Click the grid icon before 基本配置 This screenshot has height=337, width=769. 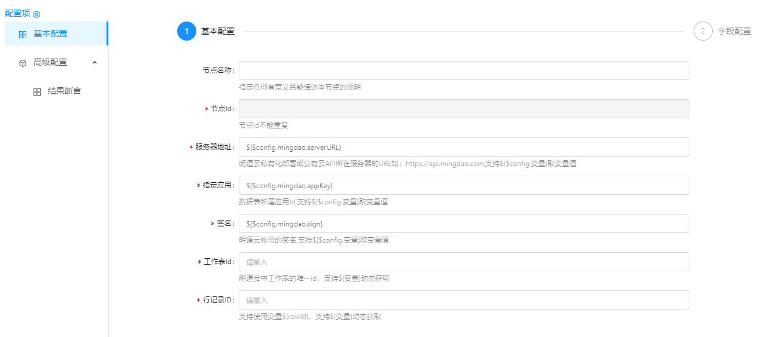23,34
